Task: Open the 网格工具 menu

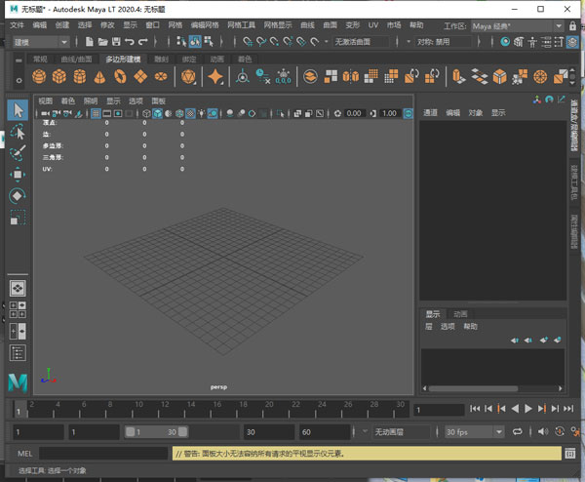Action: [x=241, y=25]
